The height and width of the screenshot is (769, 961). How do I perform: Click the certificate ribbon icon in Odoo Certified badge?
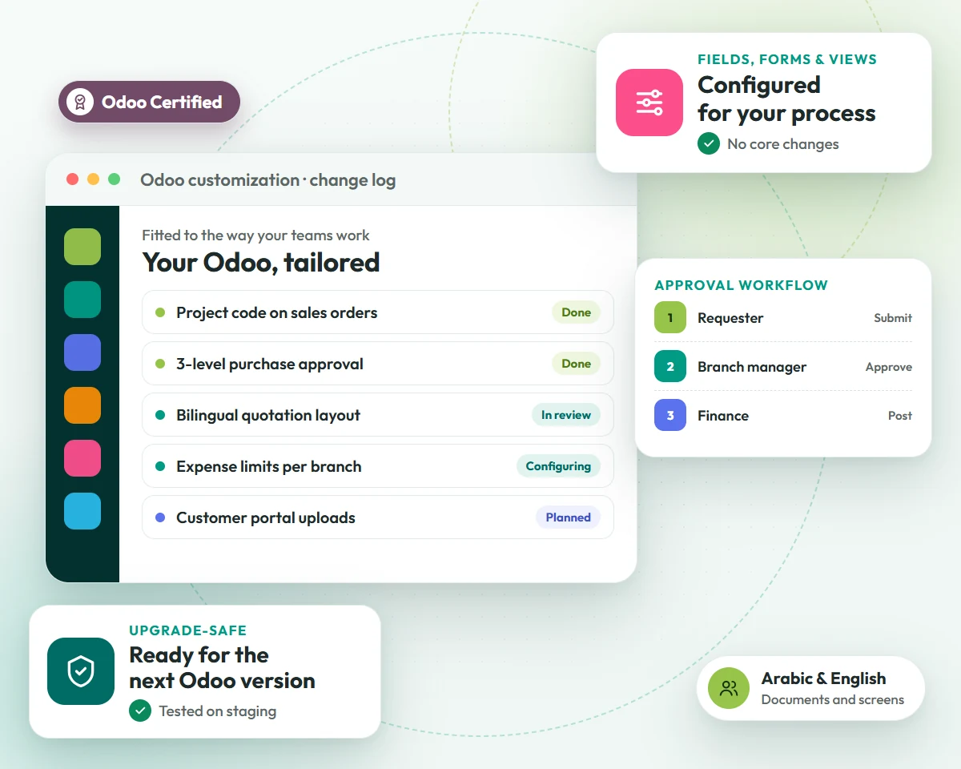pos(80,102)
